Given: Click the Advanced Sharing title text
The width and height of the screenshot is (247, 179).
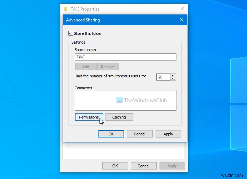Looking at the screenshot, I should pyautogui.click(x=83, y=20).
